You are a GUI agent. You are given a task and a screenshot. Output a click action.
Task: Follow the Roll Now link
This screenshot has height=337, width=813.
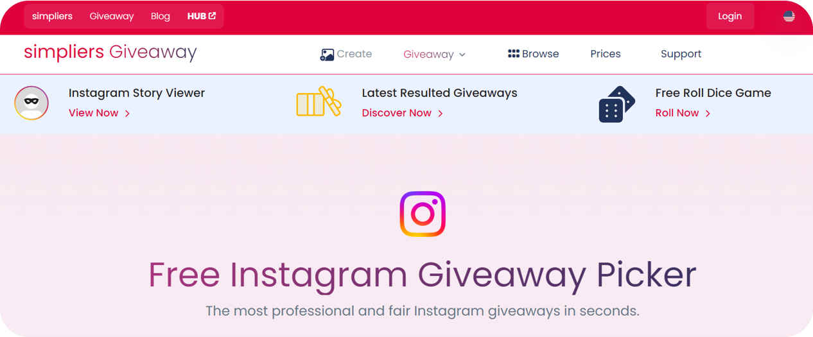683,113
